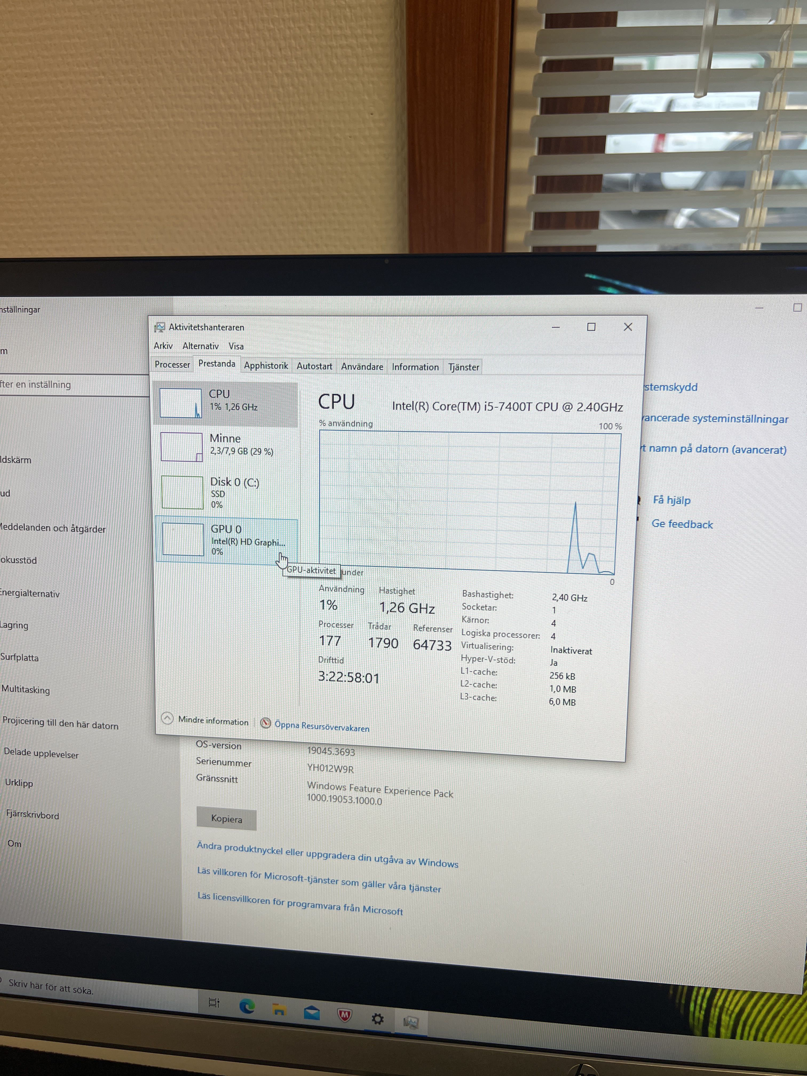The image size is (807, 1076).
Task: Select Om in Settings sidebar
Action: (15, 844)
